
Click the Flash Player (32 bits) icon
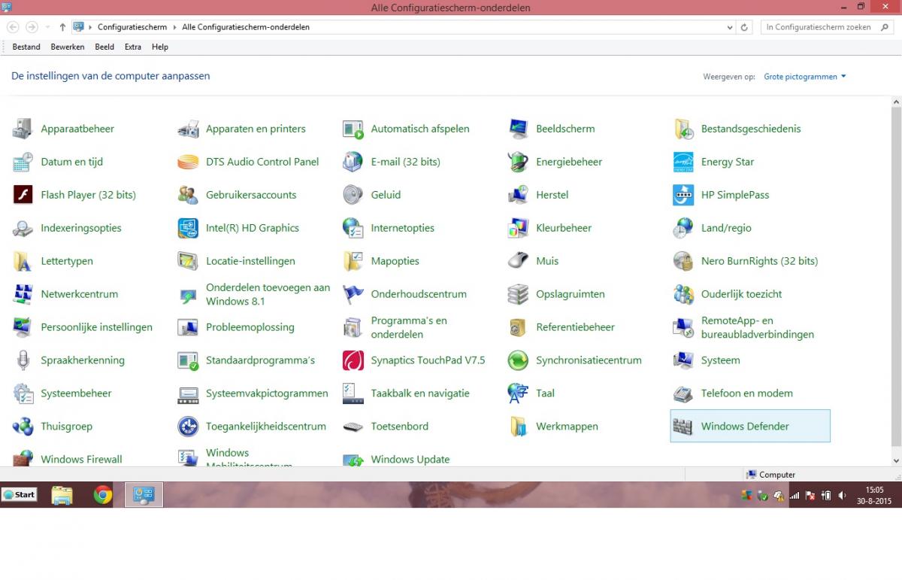[23, 195]
